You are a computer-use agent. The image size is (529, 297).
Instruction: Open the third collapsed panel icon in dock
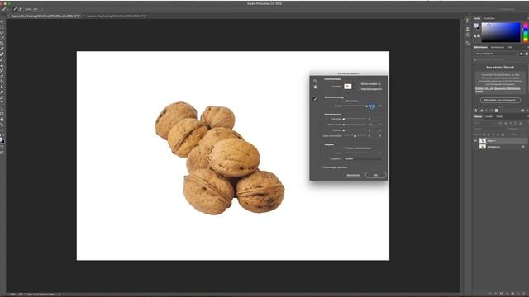pyautogui.click(x=468, y=35)
